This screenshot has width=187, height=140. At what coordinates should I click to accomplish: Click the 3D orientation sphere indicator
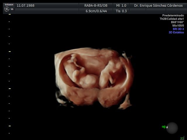click(172, 128)
